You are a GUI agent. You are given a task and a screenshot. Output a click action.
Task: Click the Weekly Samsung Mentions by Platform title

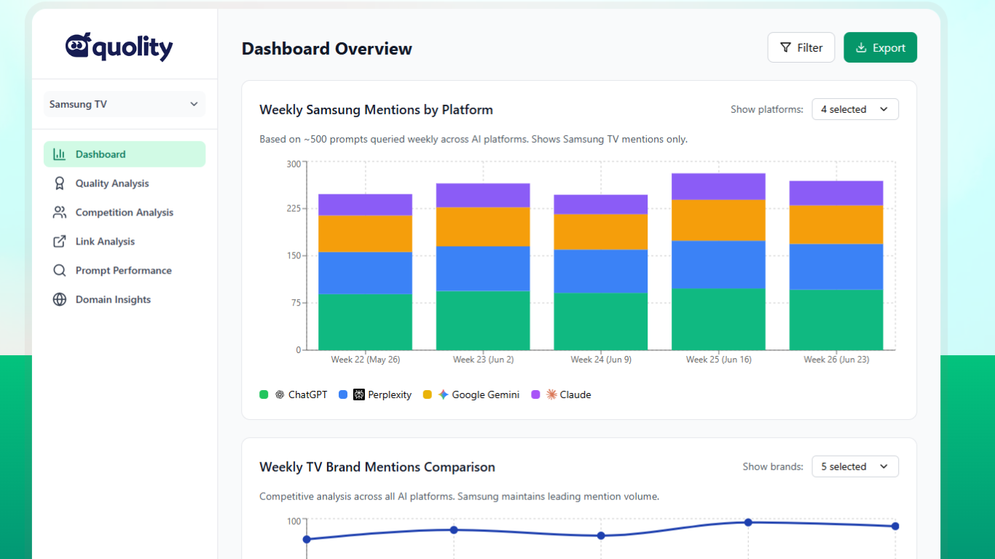coord(376,110)
